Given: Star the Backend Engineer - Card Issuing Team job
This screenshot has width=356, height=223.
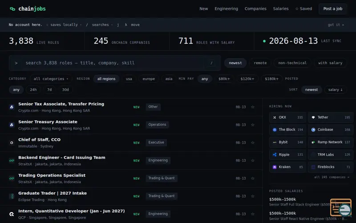Looking at the screenshot, I should click(253, 161).
